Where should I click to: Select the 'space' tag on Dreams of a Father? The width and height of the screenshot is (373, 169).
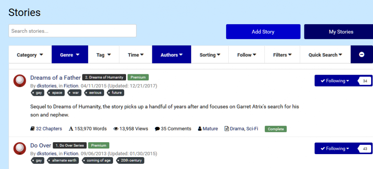pyautogui.click(x=57, y=93)
